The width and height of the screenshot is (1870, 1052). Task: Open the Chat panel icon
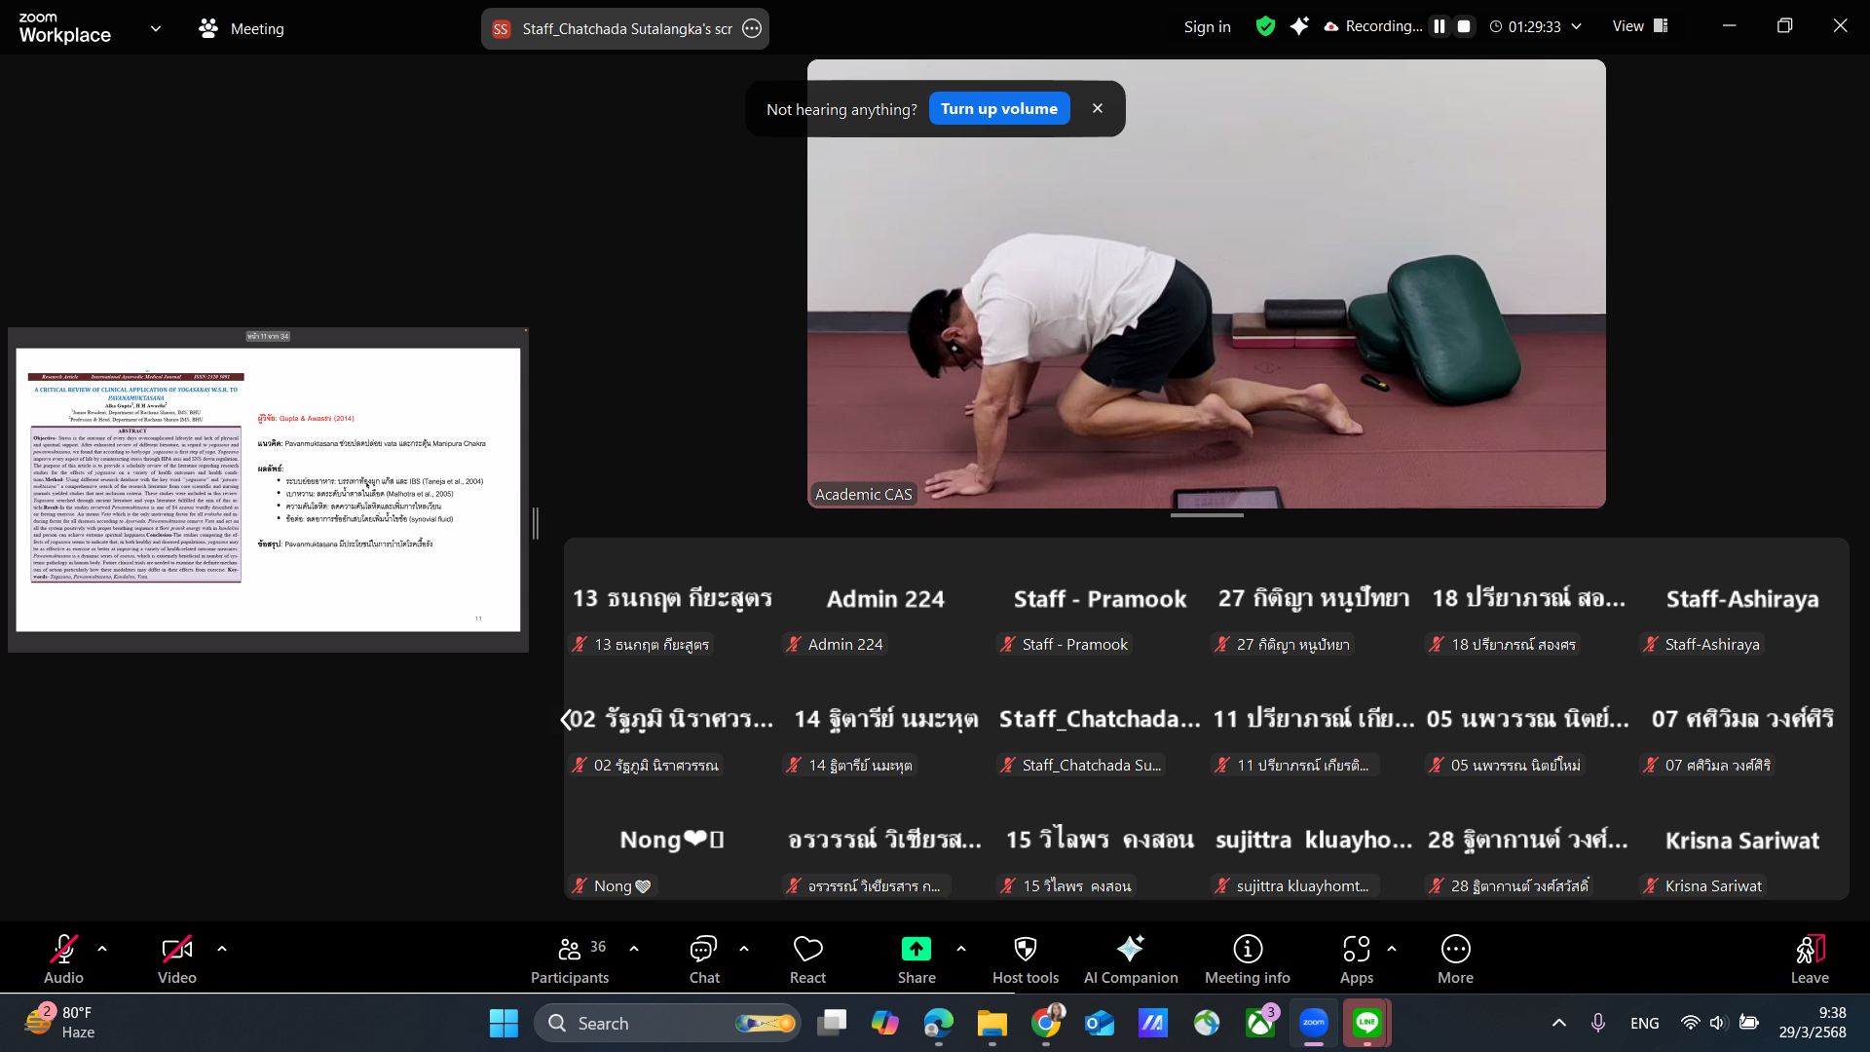coord(703,950)
